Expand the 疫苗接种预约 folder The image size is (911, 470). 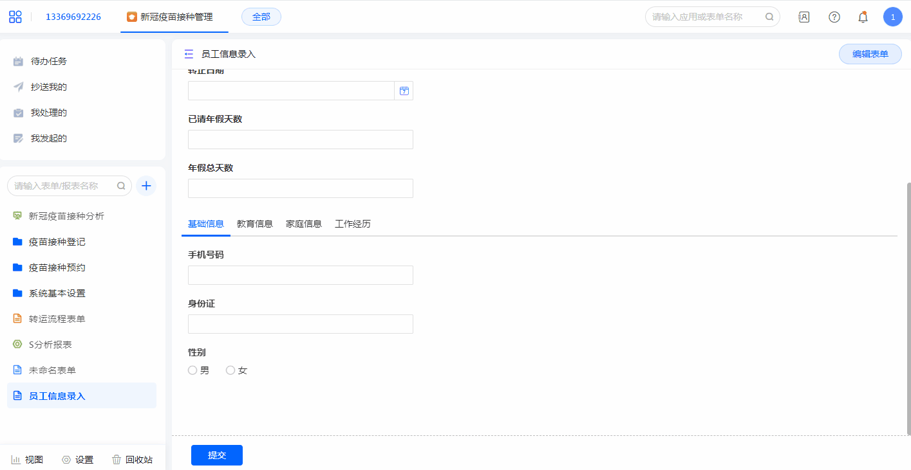pos(57,267)
